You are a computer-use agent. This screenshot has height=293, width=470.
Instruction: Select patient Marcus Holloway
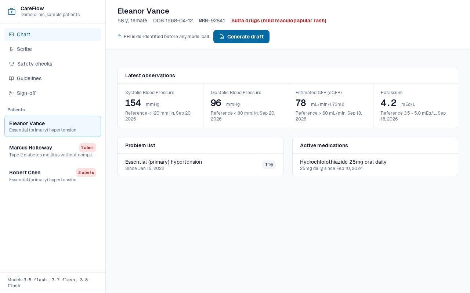point(53,151)
